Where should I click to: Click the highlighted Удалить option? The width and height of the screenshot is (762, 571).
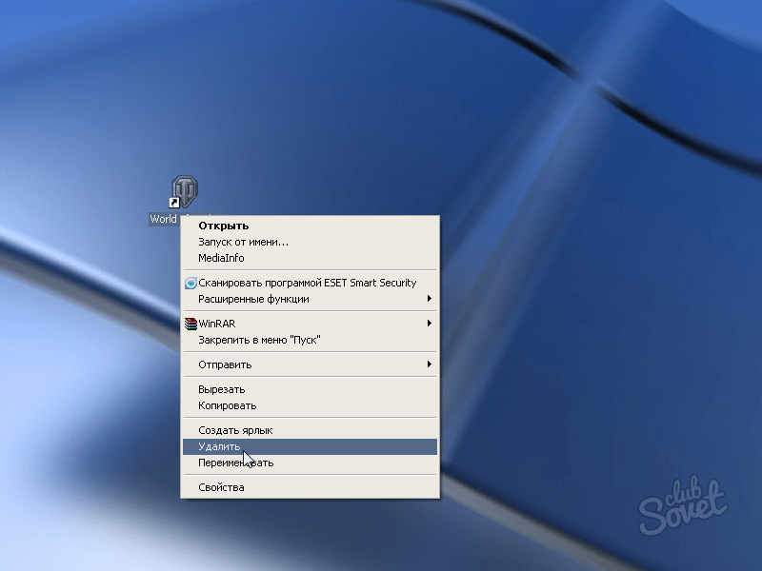(x=219, y=446)
